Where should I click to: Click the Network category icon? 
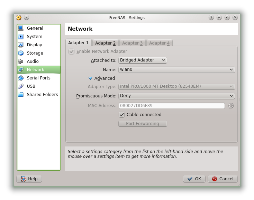[x=20, y=69]
